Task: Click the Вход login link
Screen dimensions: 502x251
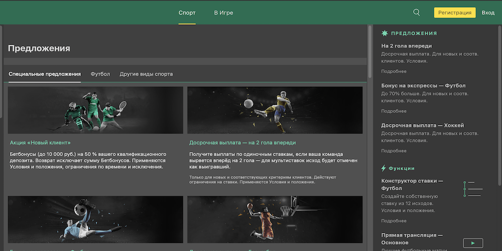Action: point(488,13)
